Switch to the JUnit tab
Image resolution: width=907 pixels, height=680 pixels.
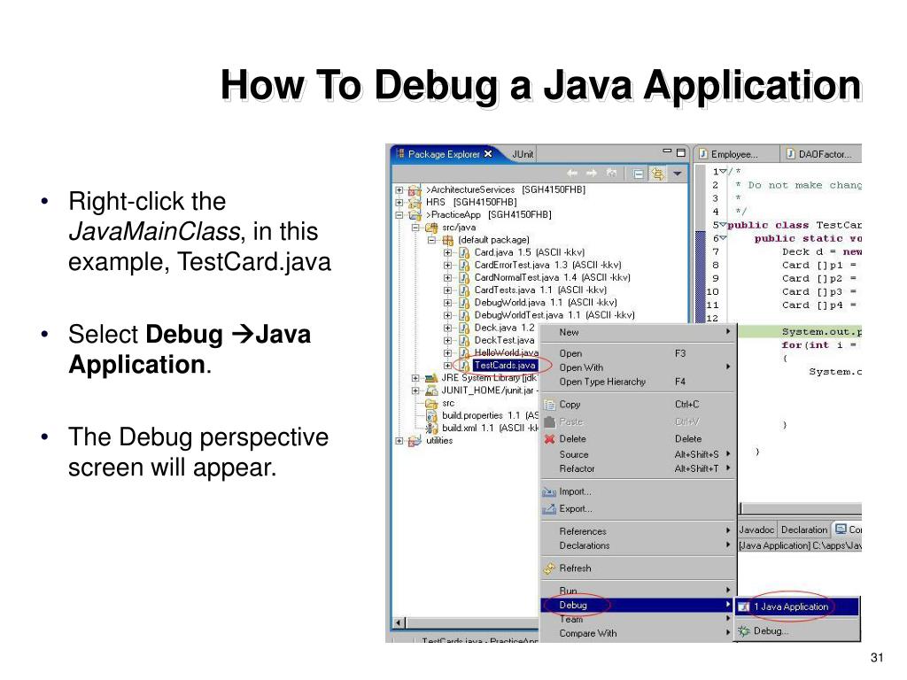pos(522,154)
